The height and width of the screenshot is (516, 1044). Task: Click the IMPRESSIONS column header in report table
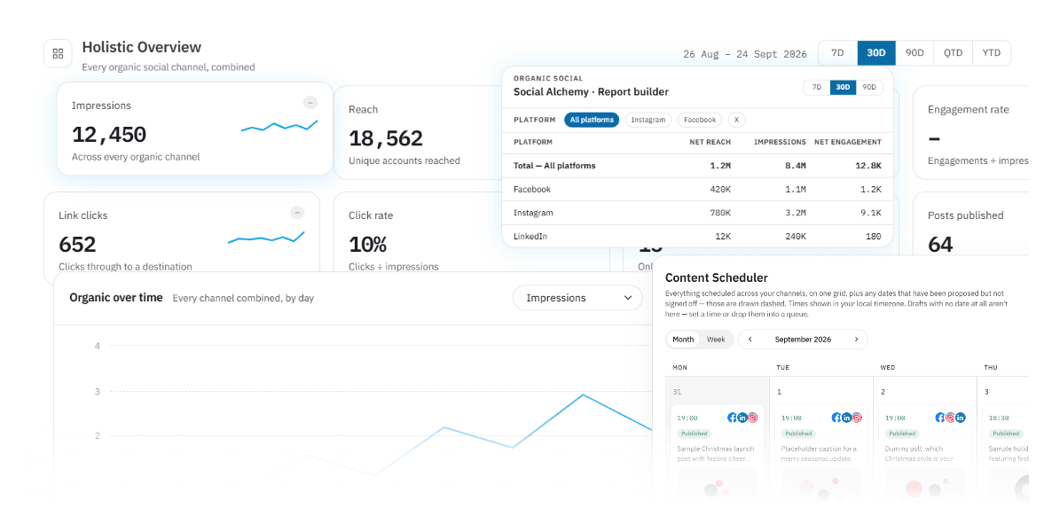coord(780,142)
